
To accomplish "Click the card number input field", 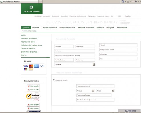I will tap(95, 86).
